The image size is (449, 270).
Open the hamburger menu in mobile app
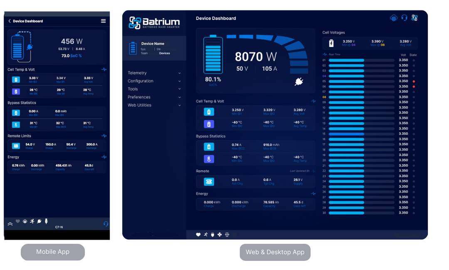click(x=103, y=21)
